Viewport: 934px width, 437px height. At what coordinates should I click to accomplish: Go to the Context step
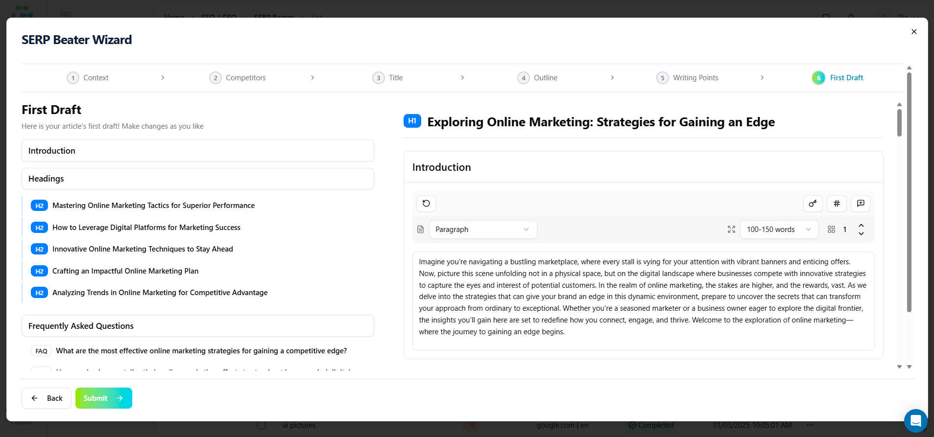89,78
